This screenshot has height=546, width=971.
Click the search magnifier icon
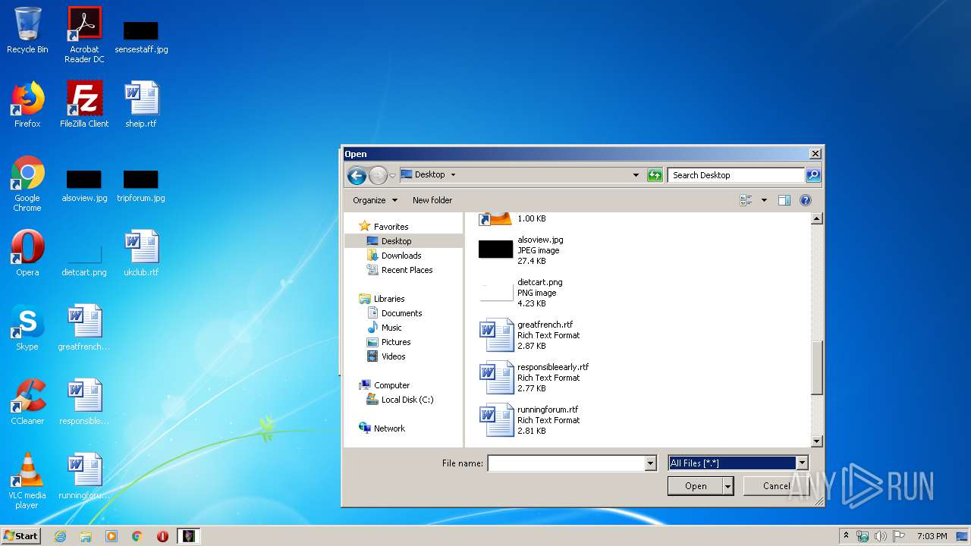click(x=812, y=175)
